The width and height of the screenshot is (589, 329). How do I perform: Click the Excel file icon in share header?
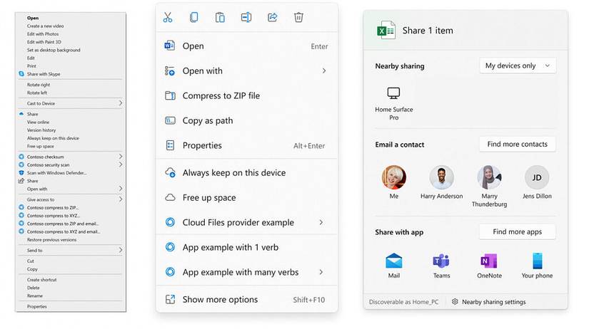[x=386, y=31]
